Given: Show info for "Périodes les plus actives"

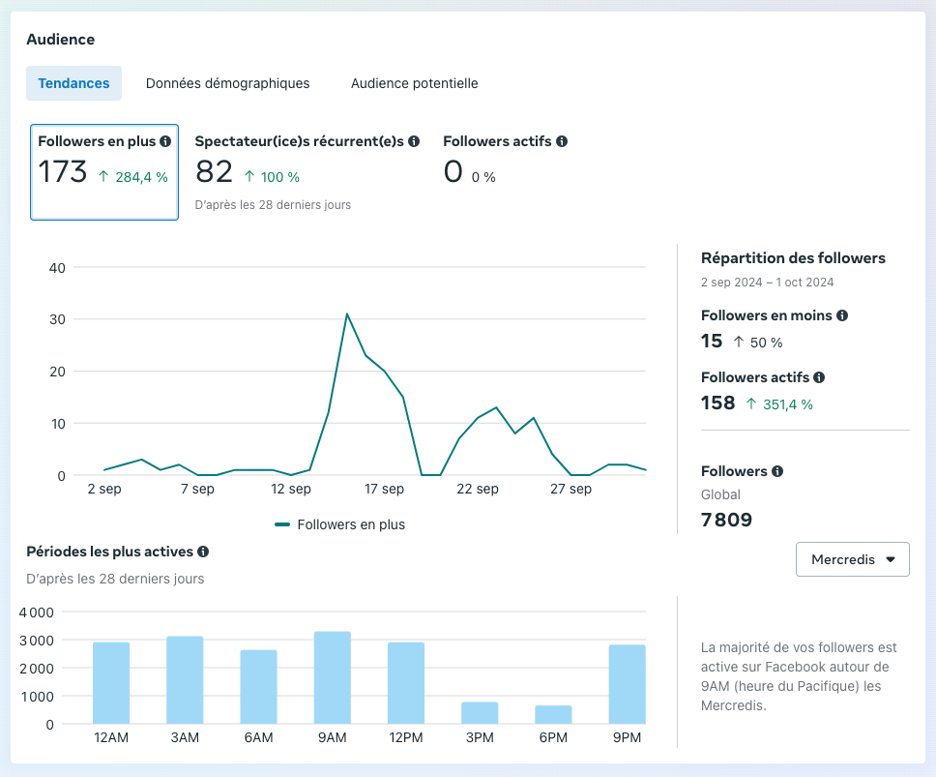Looking at the screenshot, I should [203, 552].
